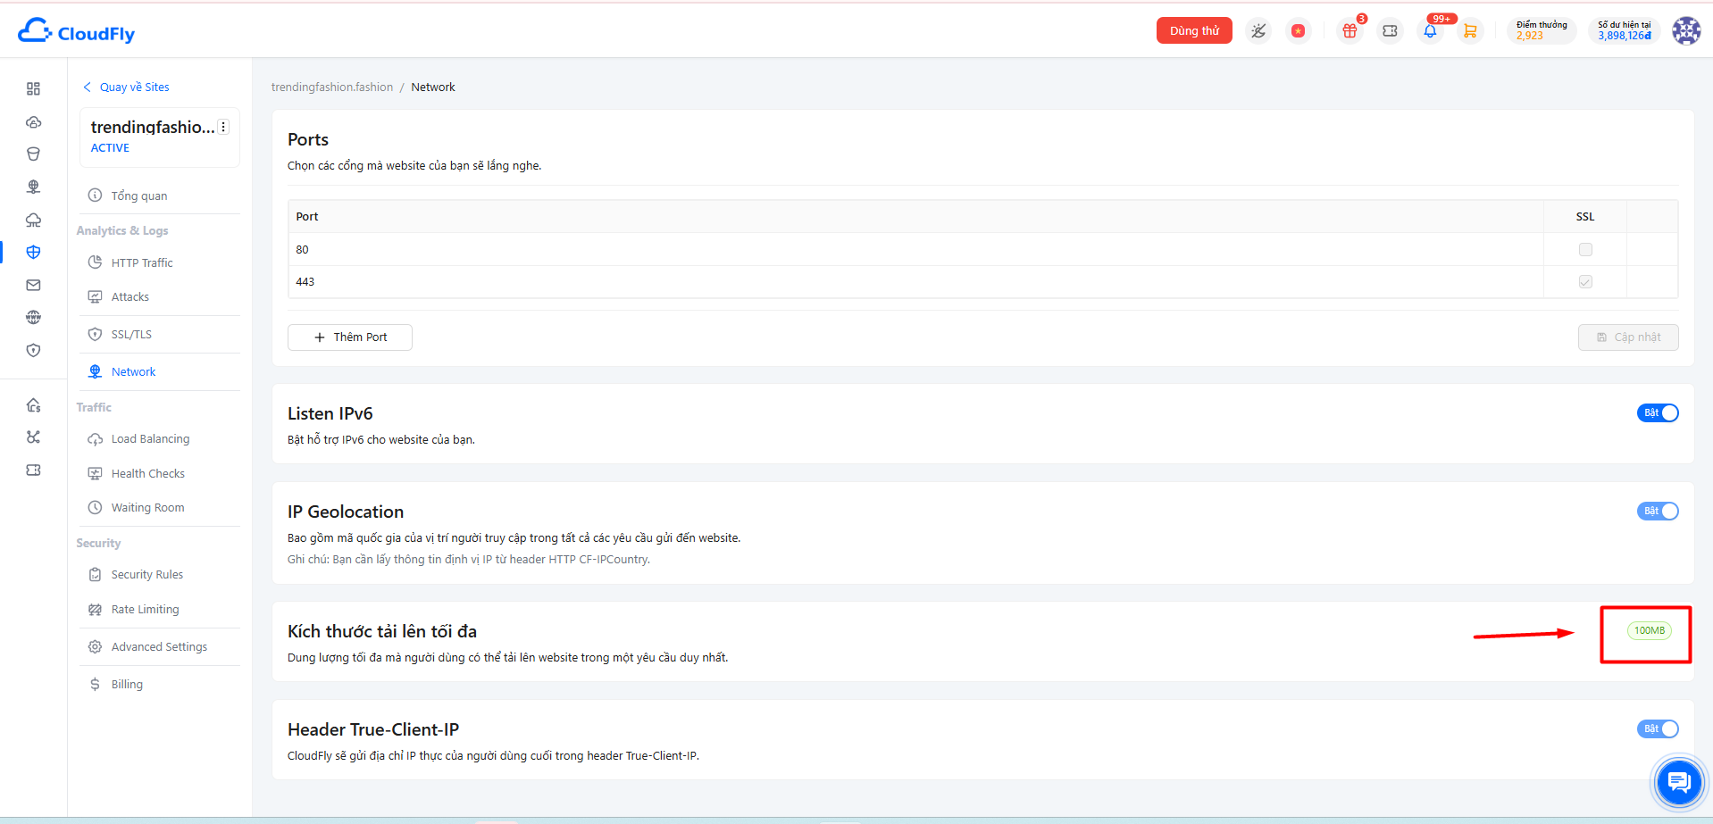
Task: Select the Vietnam flag language icon
Action: click(x=1298, y=31)
